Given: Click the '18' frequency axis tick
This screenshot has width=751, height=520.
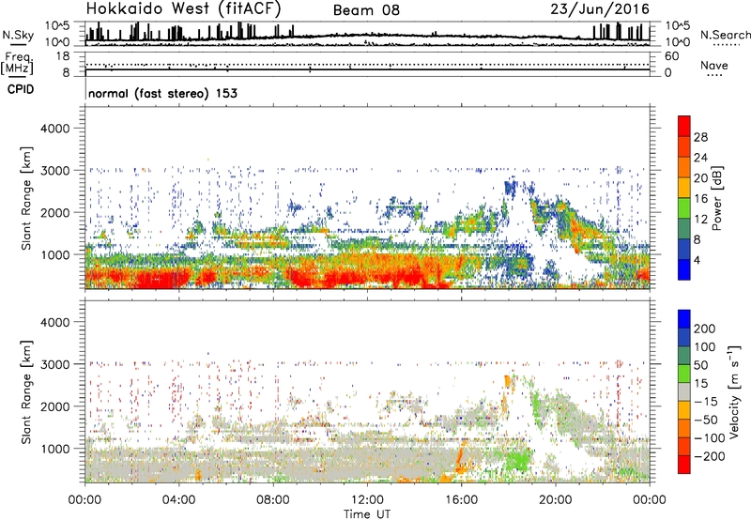Looking at the screenshot, I should (63, 56).
